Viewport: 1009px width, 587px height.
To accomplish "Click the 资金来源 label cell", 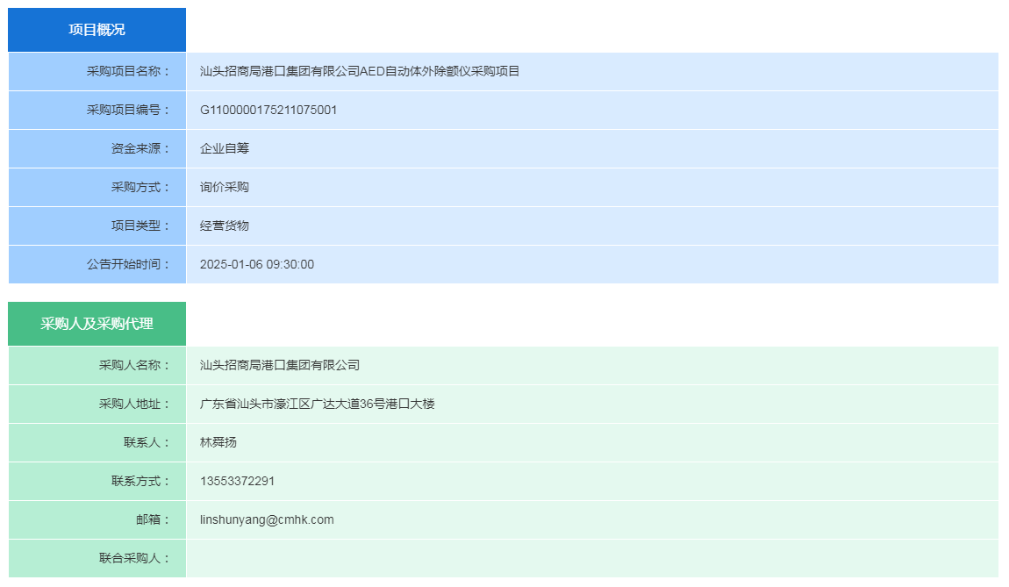I will click(x=140, y=148).
